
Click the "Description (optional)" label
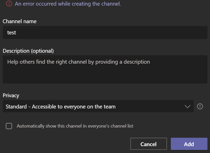coord(28,51)
